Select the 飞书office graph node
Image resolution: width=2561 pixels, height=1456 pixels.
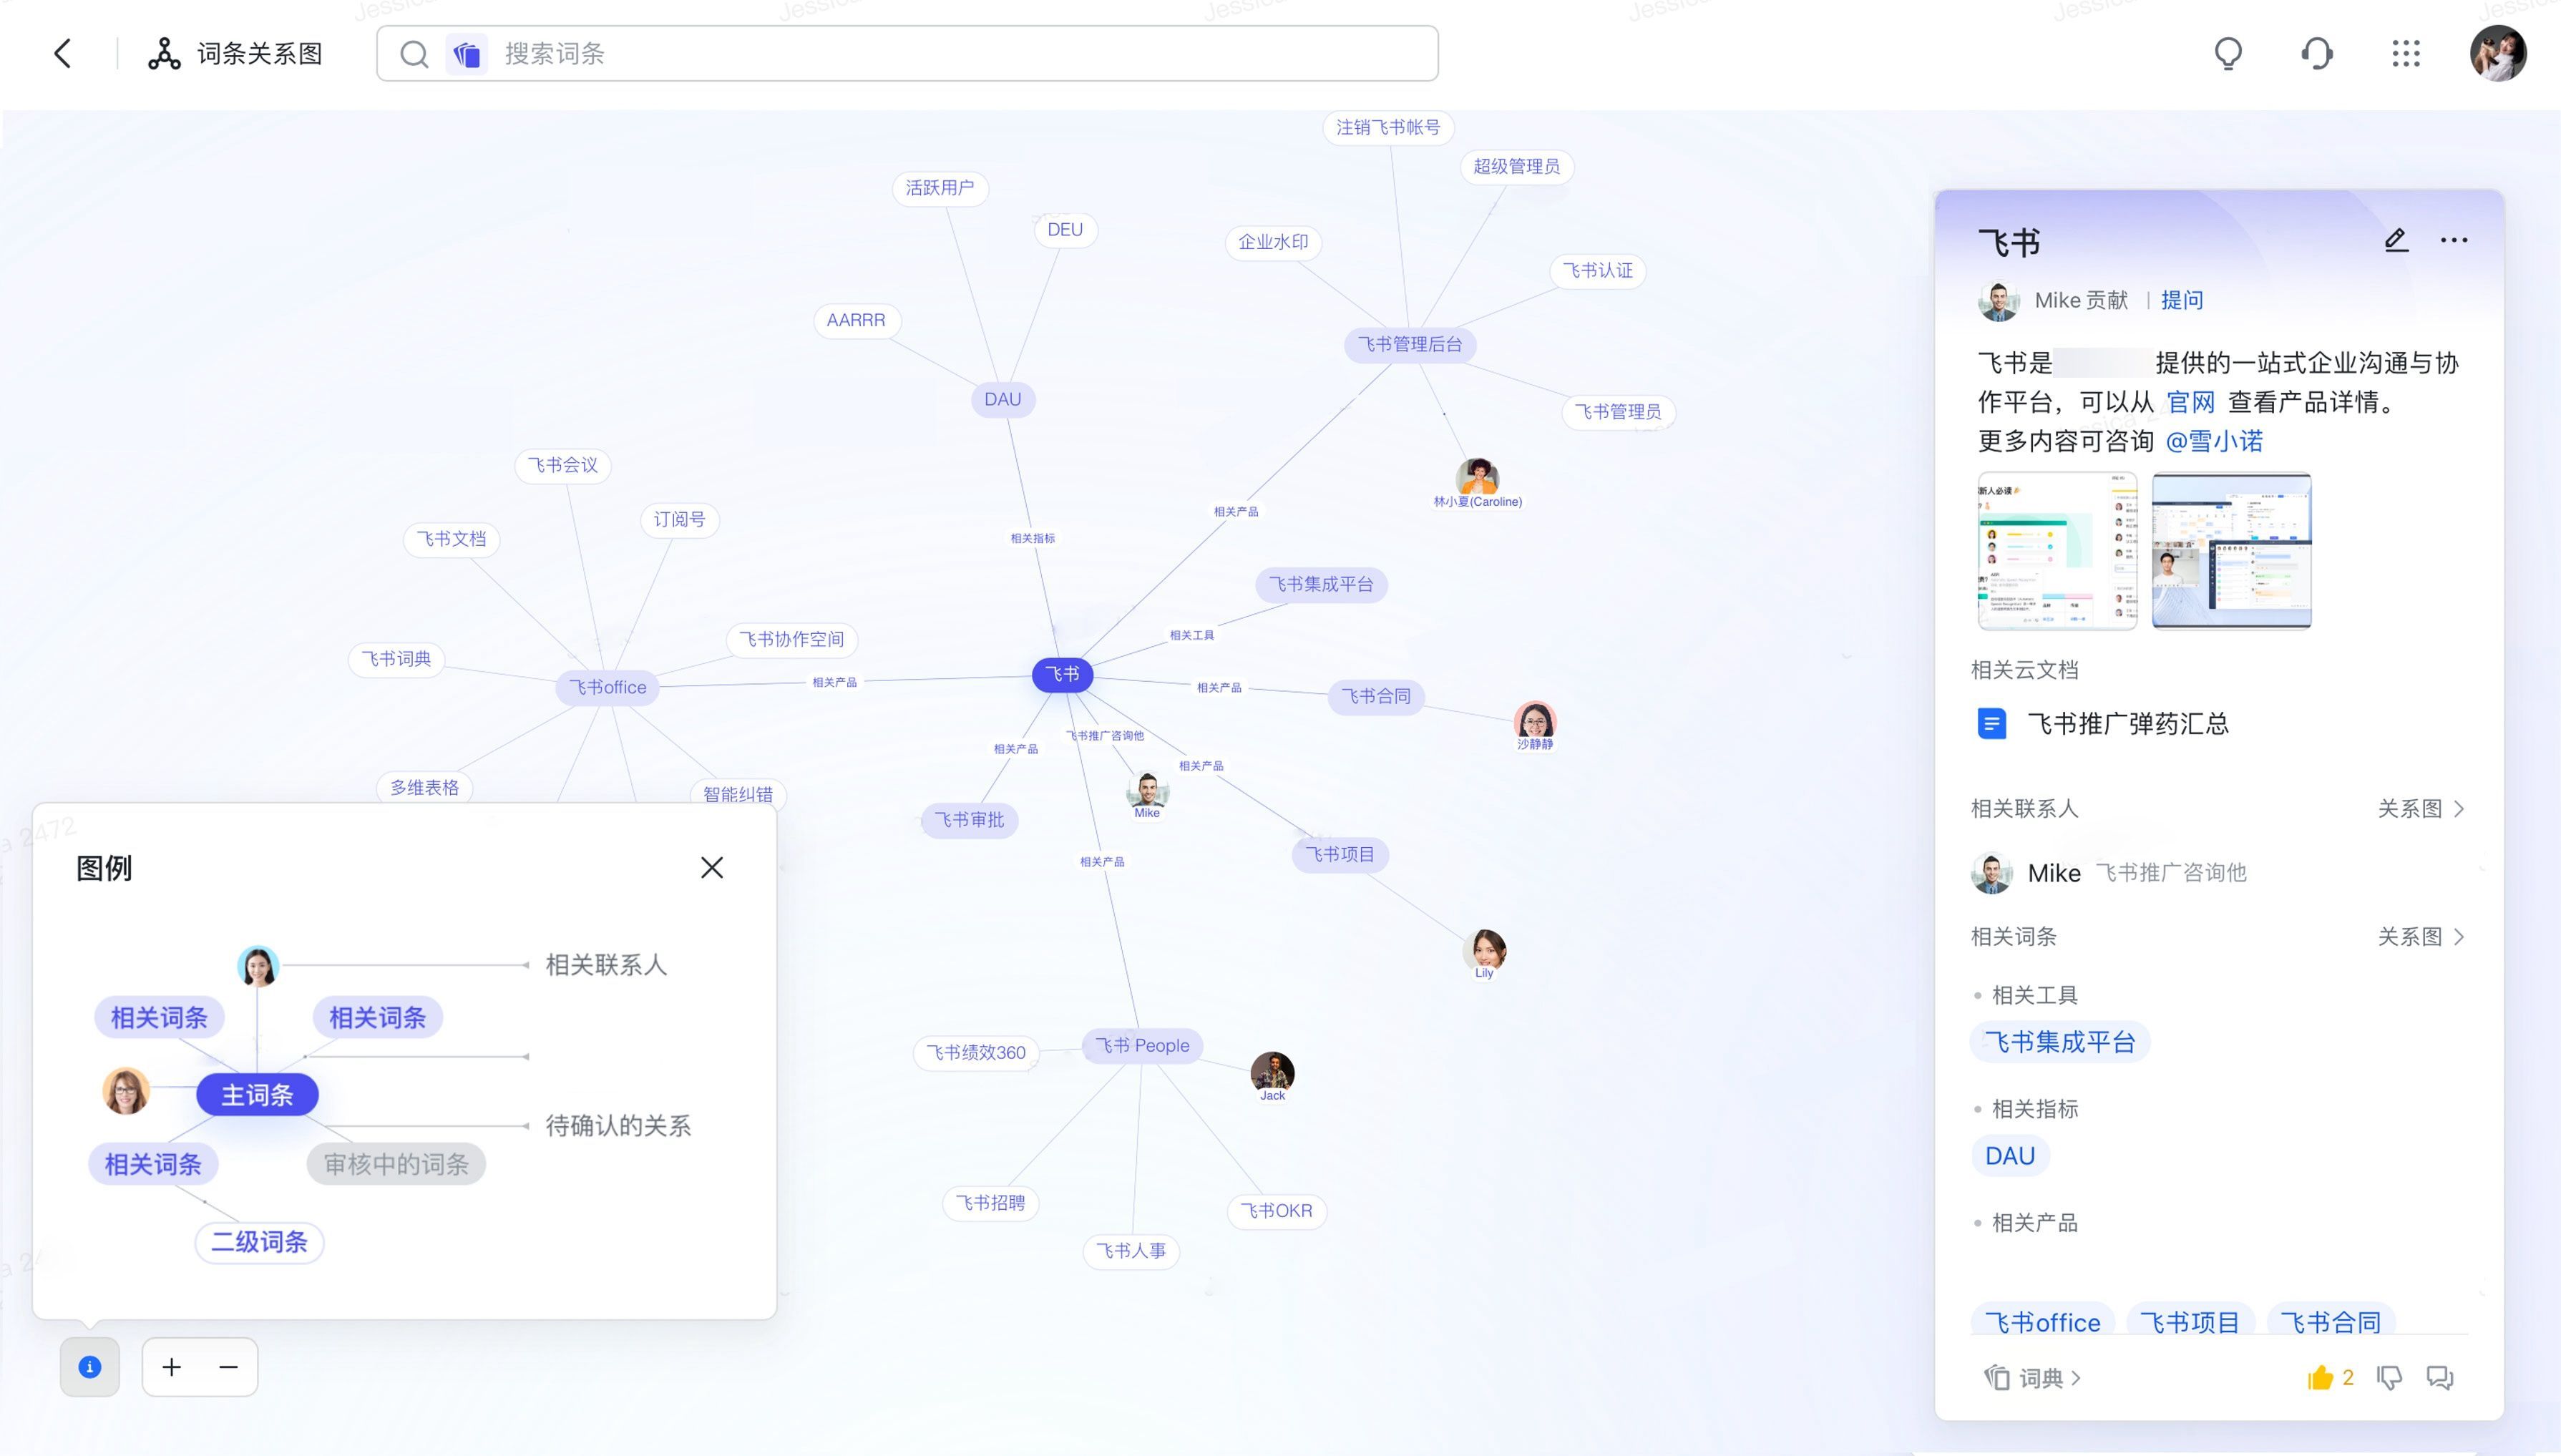[x=607, y=687]
